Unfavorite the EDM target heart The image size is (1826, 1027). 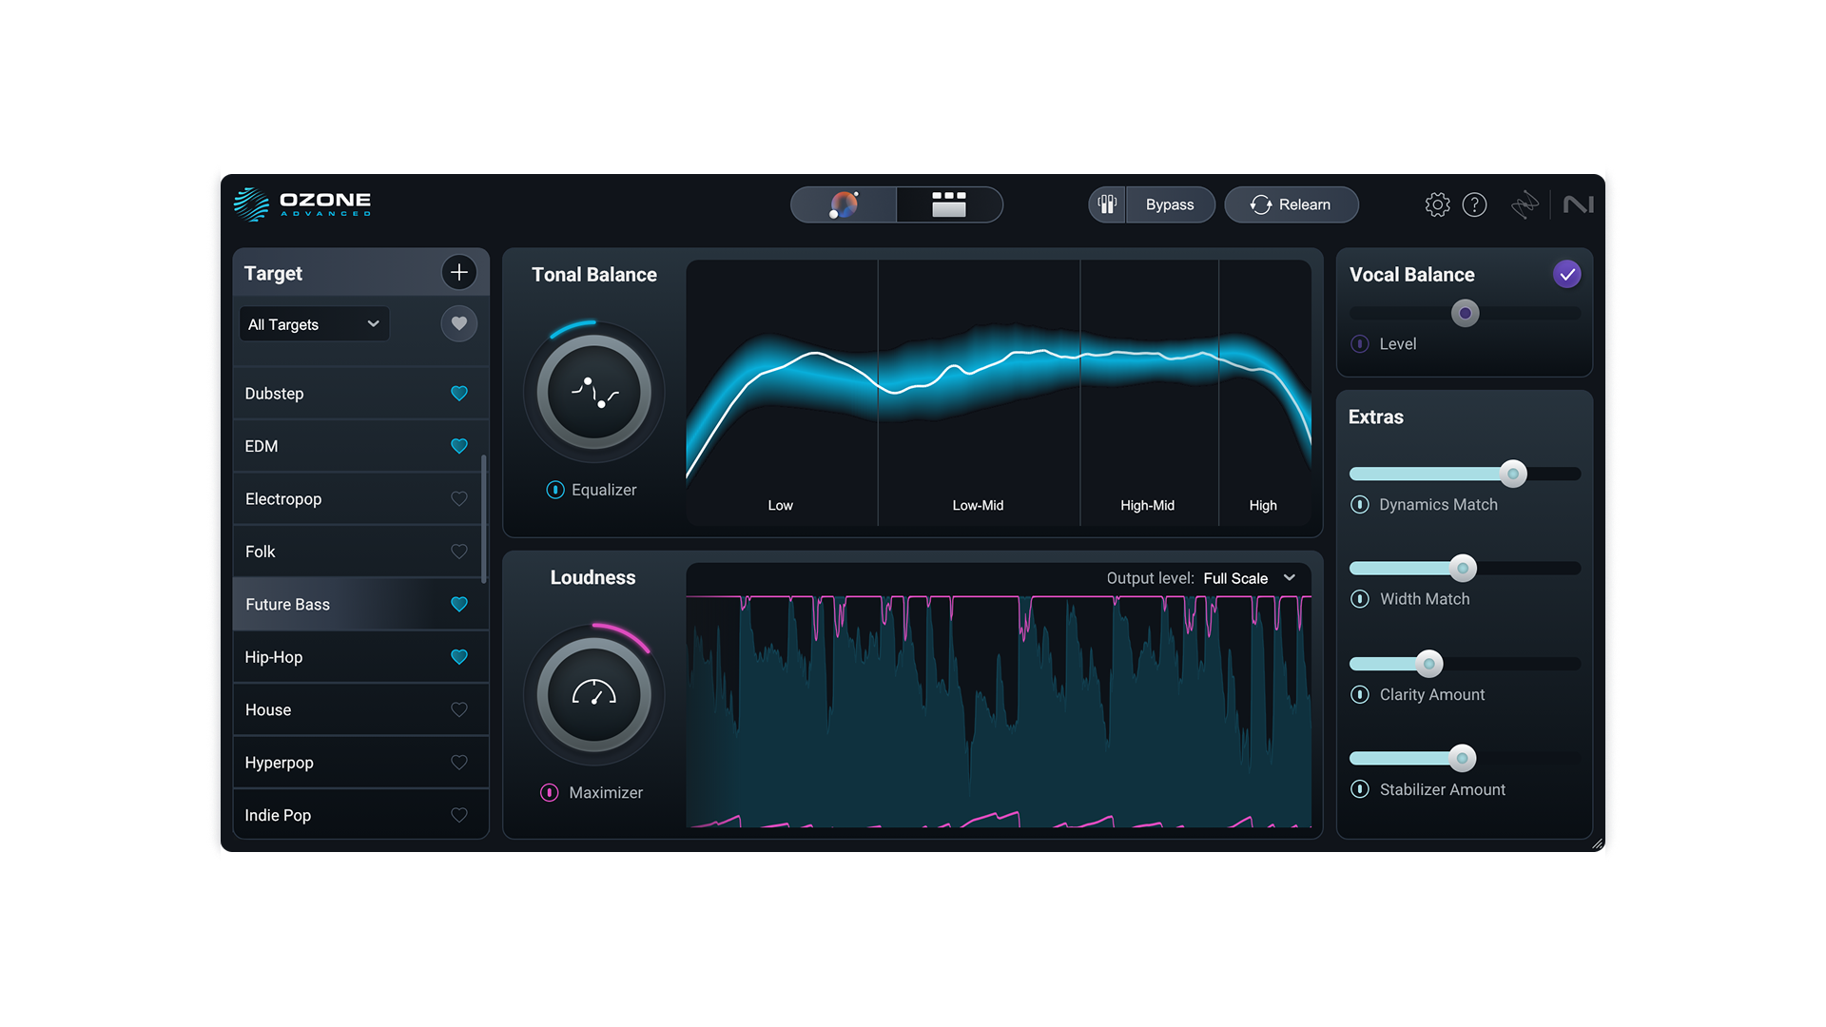coord(459,445)
